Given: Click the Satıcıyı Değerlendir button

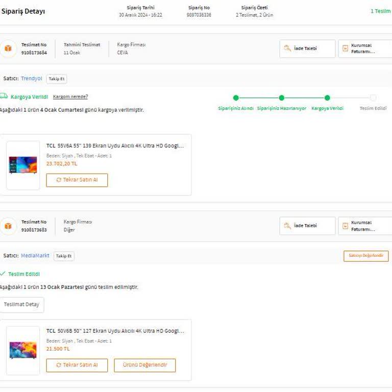Looking at the screenshot, I should click(x=366, y=256).
